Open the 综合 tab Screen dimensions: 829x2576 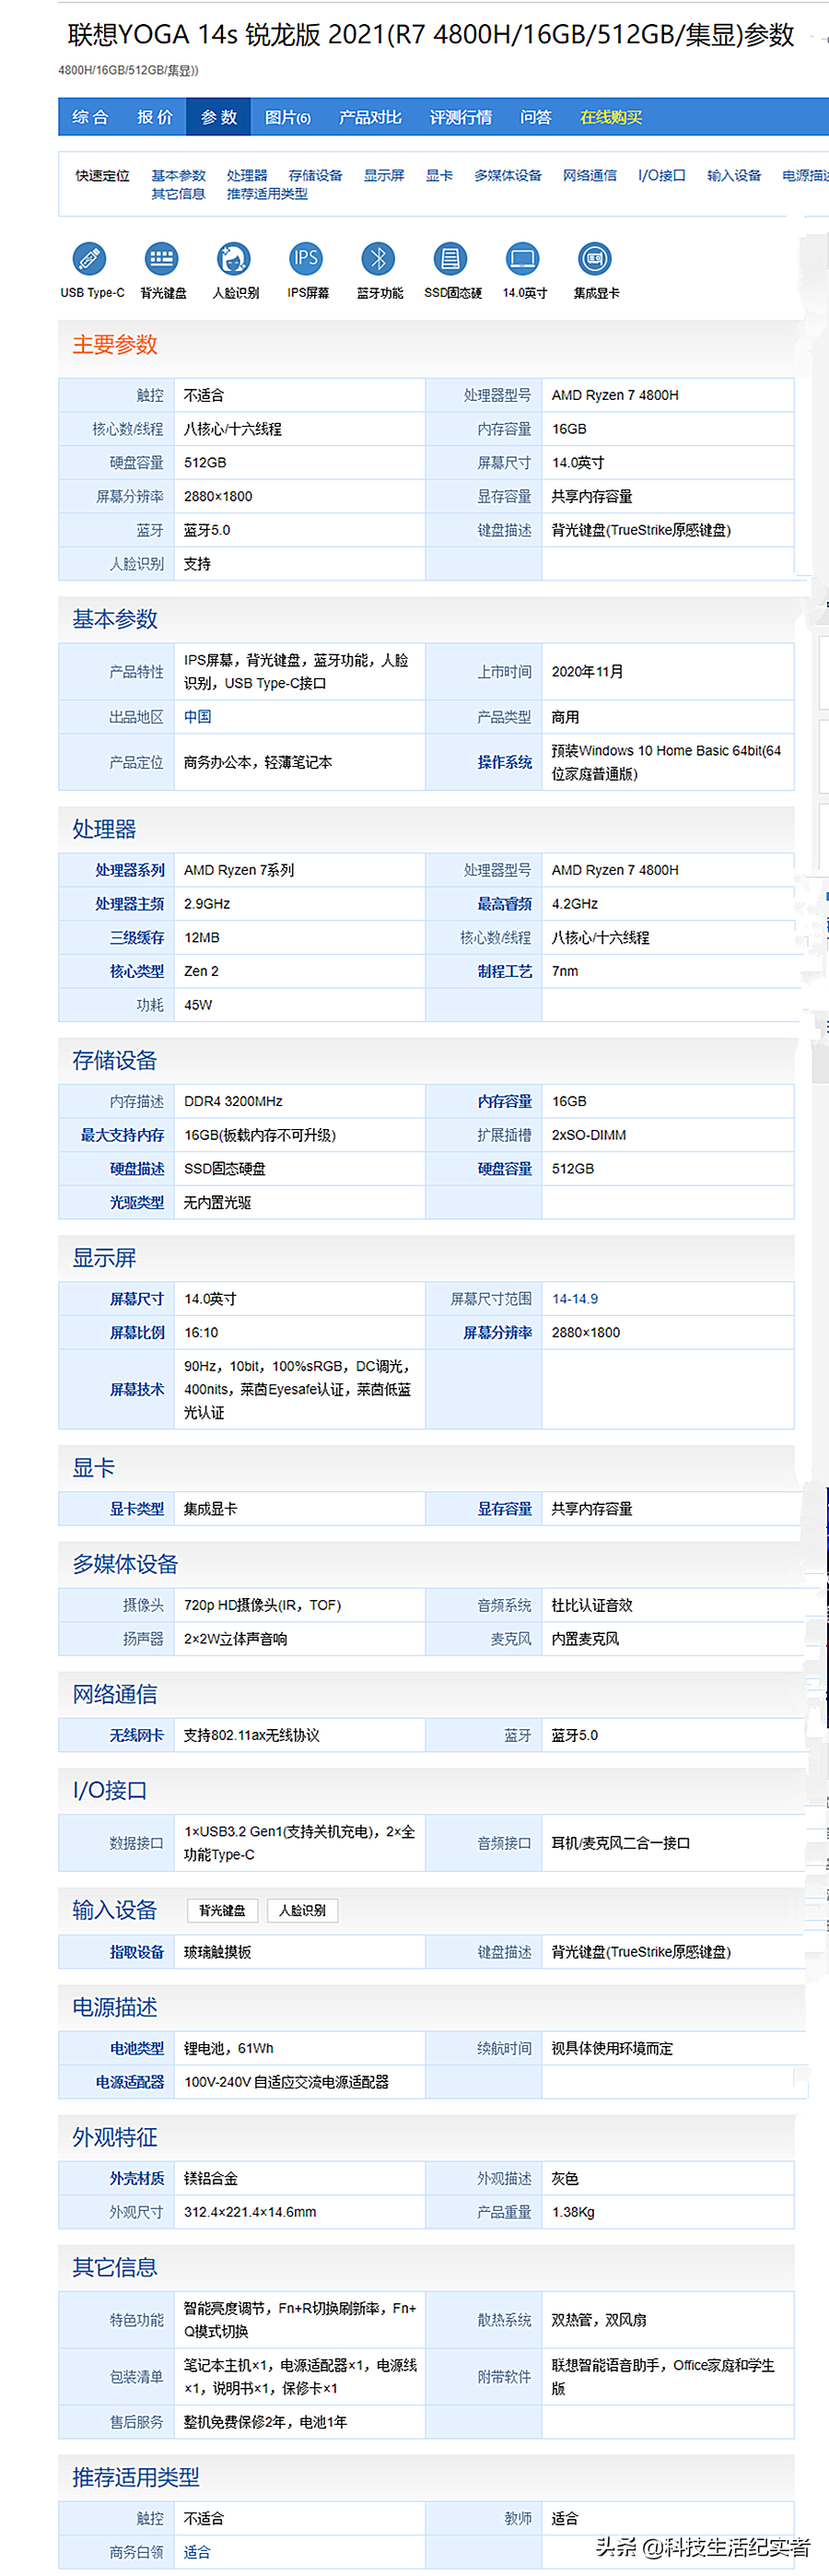coord(90,117)
